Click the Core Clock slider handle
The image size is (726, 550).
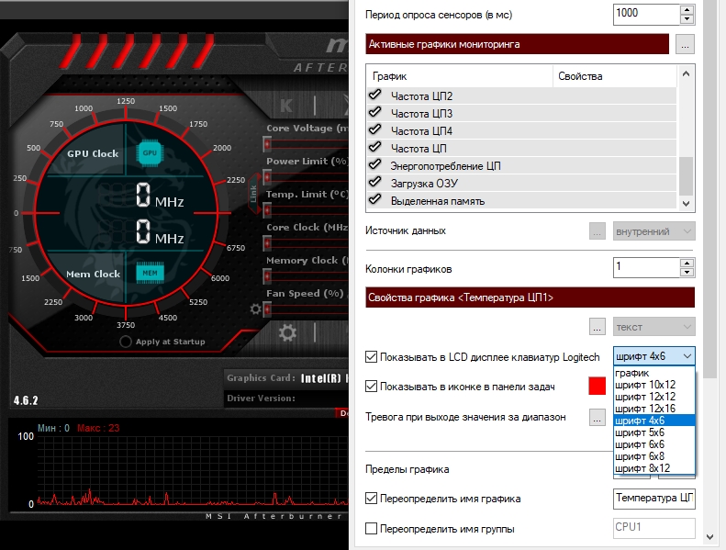click(267, 243)
